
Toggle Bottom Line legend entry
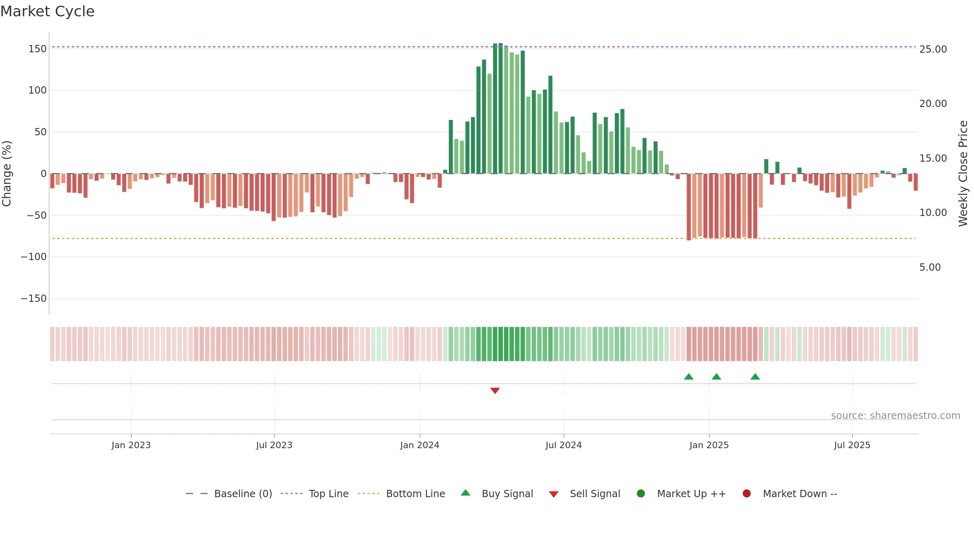[401, 494]
